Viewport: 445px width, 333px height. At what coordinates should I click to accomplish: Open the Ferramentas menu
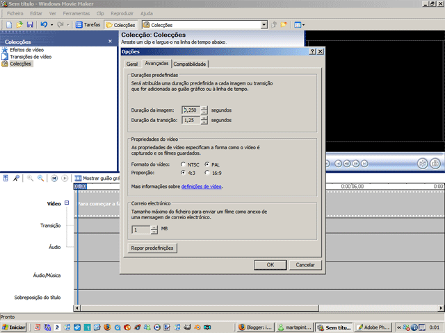point(76,13)
